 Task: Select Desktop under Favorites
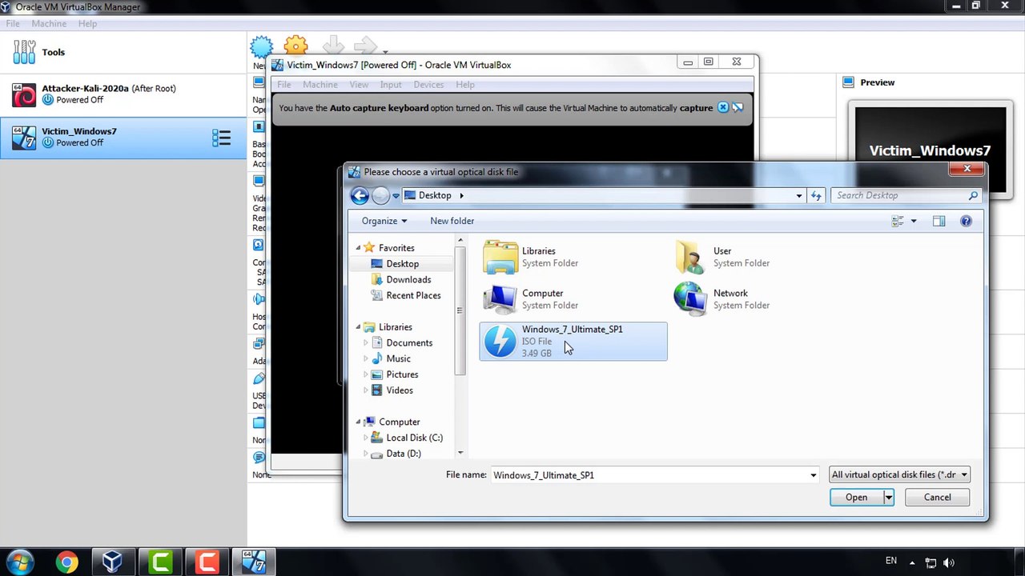pos(402,264)
